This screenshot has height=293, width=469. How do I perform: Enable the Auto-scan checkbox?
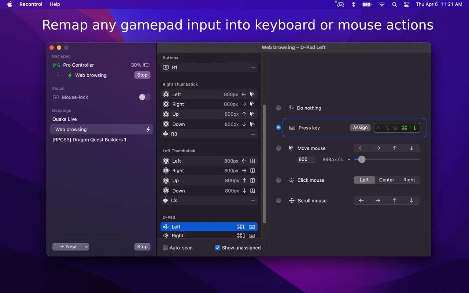tap(165, 248)
